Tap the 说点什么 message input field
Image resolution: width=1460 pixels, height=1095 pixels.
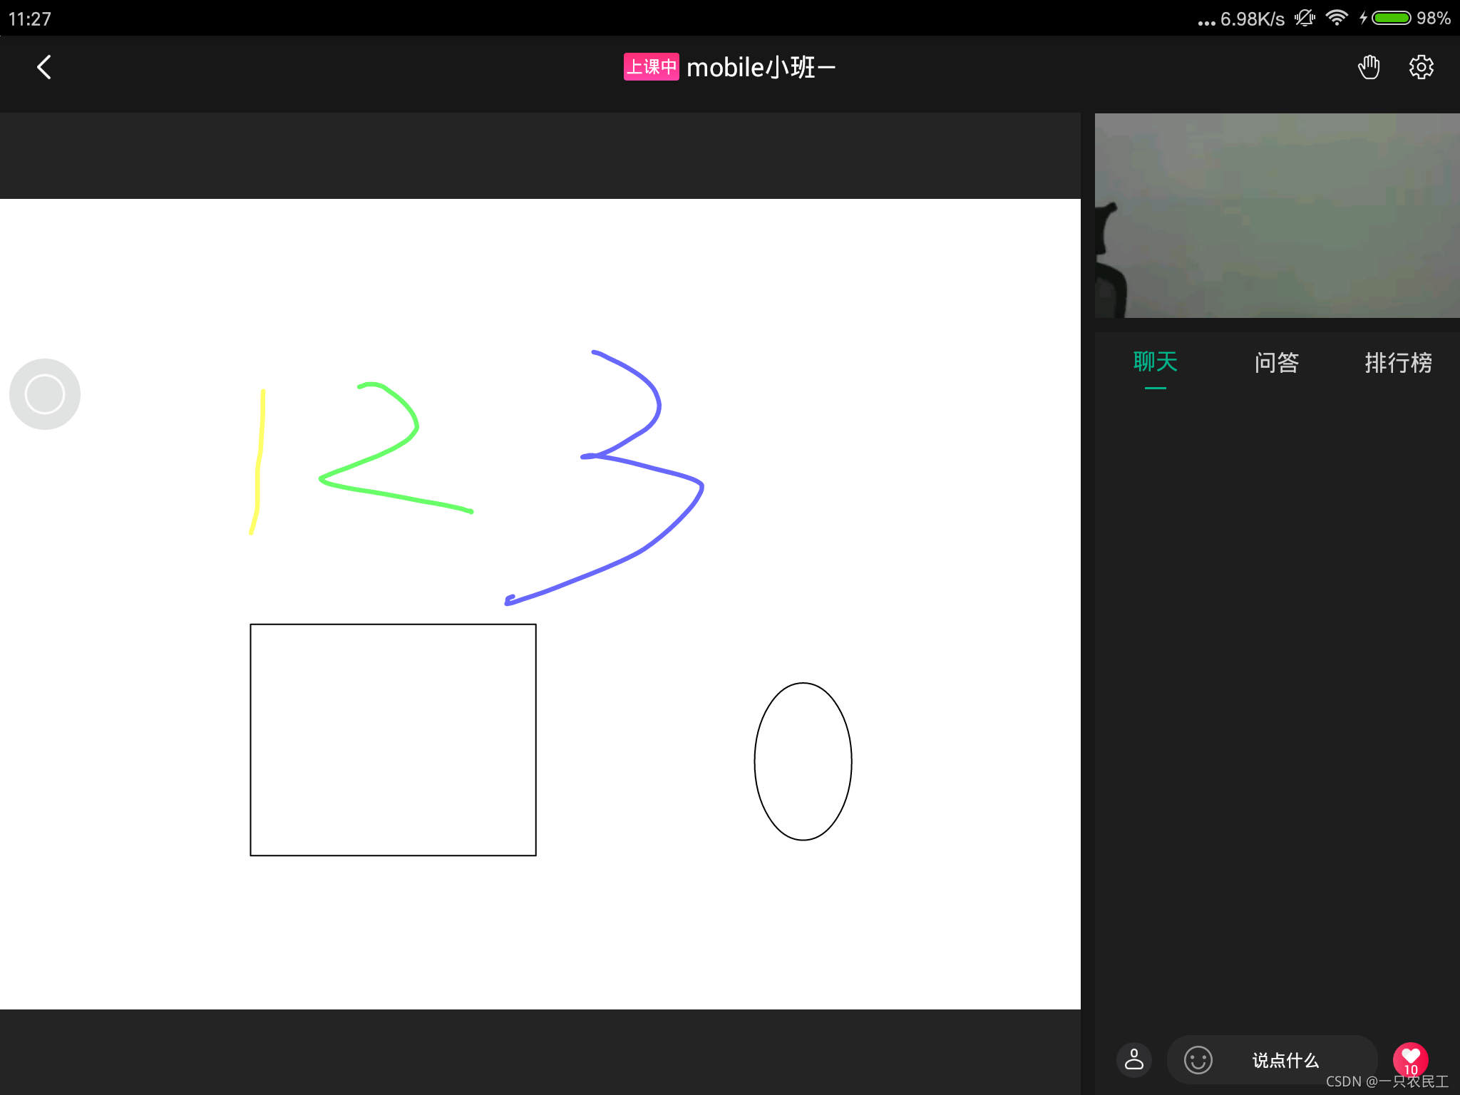click(x=1273, y=1060)
